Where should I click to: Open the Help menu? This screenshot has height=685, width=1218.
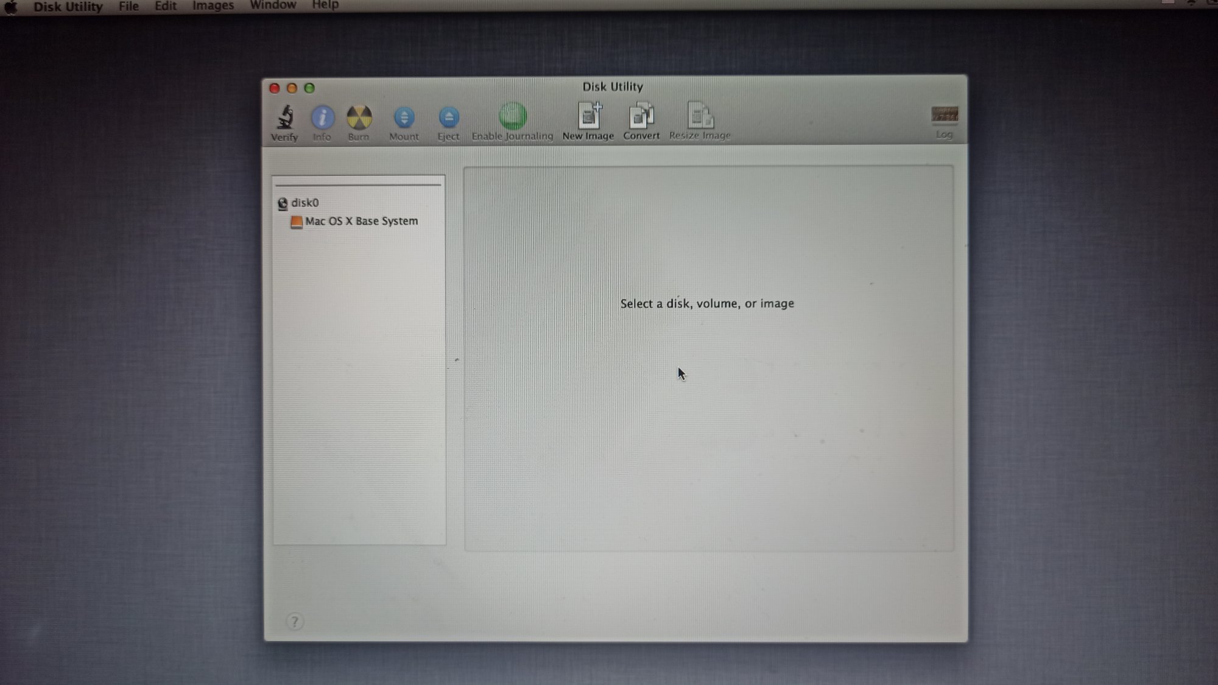pos(325,5)
